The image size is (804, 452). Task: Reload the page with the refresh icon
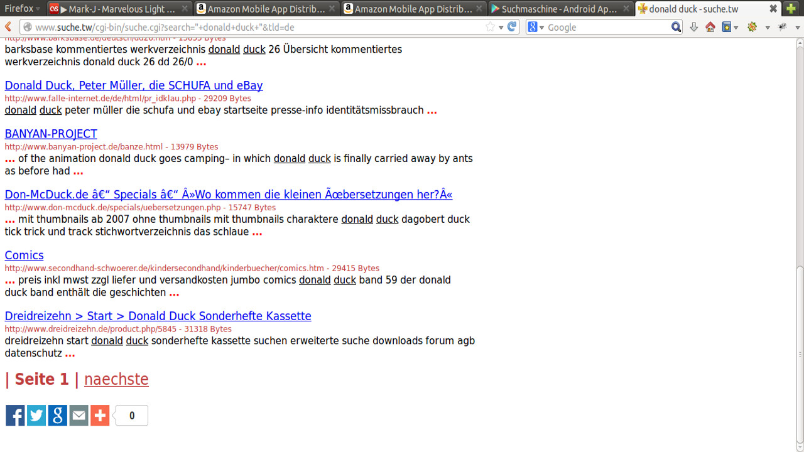coord(512,27)
